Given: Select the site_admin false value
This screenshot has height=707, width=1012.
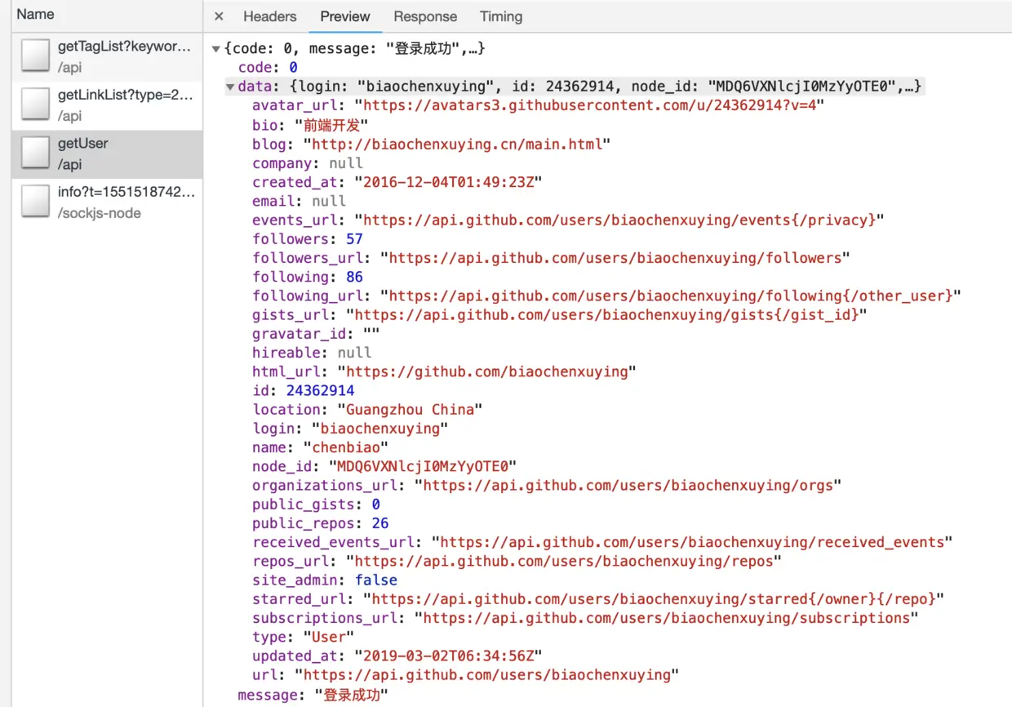Looking at the screenshot, I should click(376, 580).
